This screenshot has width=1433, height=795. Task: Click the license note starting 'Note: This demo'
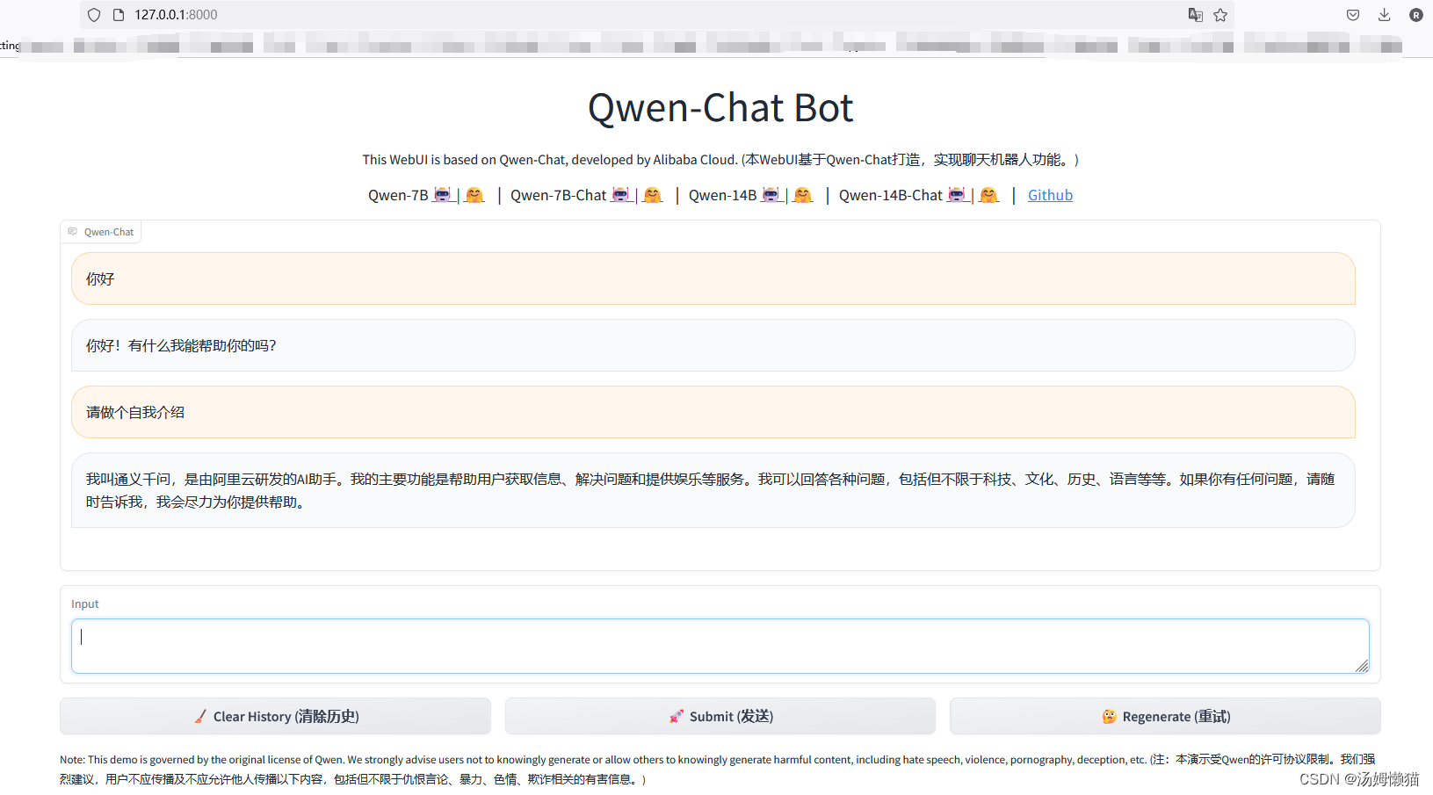point(718,770)
